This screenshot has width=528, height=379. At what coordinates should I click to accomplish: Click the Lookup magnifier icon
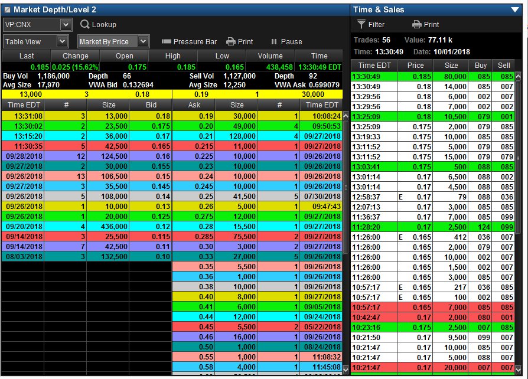85,24
